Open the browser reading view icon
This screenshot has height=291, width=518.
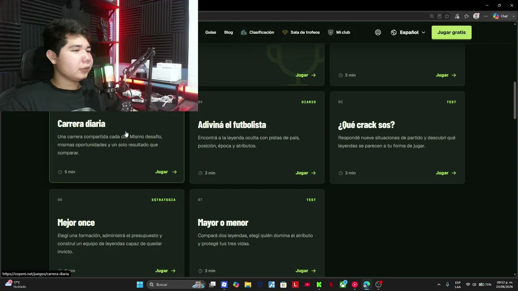[439, 16]
